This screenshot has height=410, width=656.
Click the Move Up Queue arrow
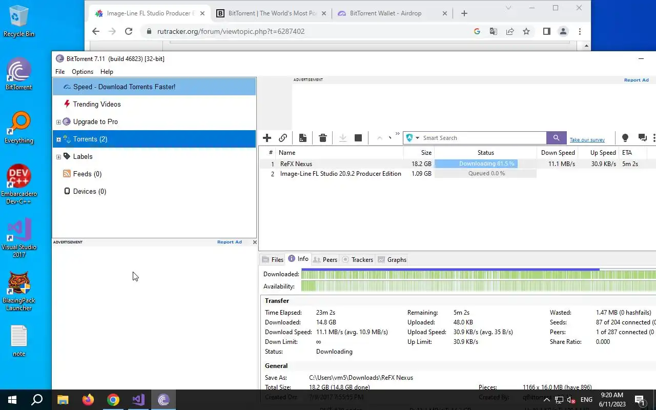(x=380, y=138)
